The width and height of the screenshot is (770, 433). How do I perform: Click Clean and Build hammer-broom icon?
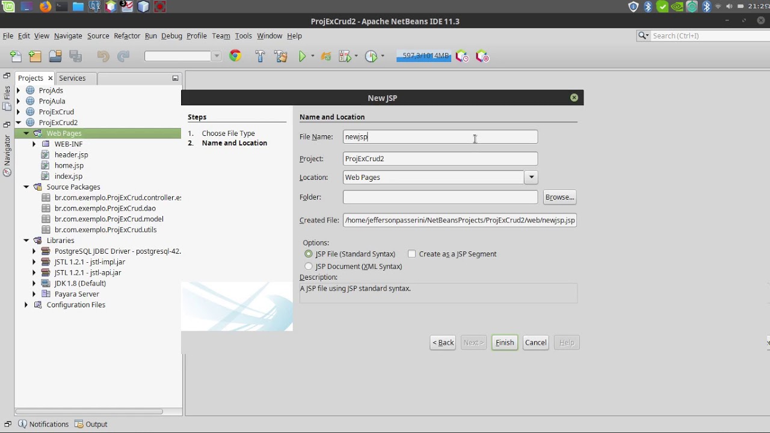(281, 57)
